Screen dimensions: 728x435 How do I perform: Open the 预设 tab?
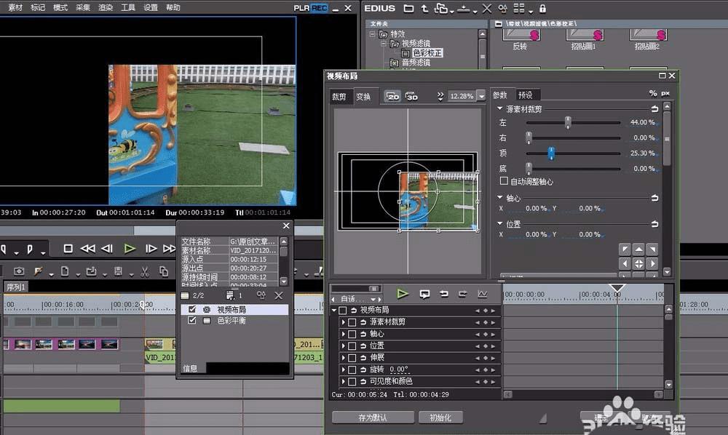click(525, 95)
